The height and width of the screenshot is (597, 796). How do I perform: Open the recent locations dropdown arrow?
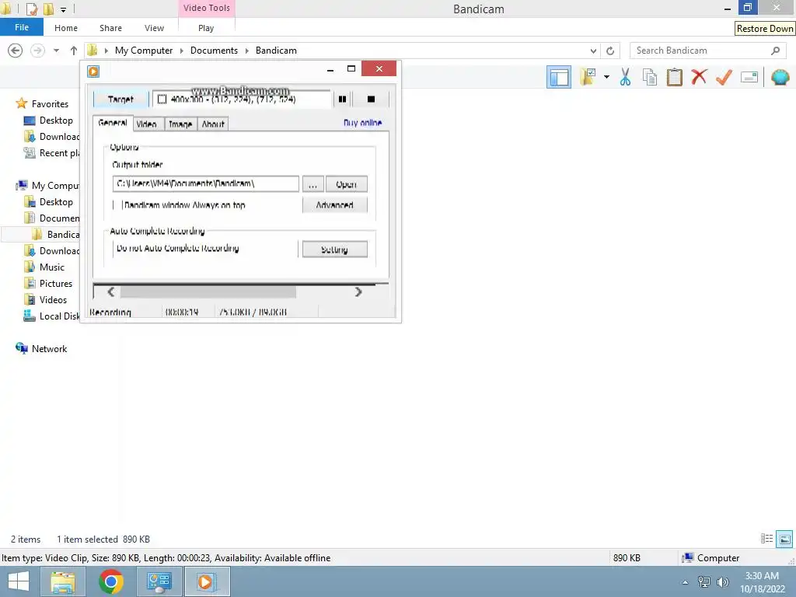[x=56, y=51]
